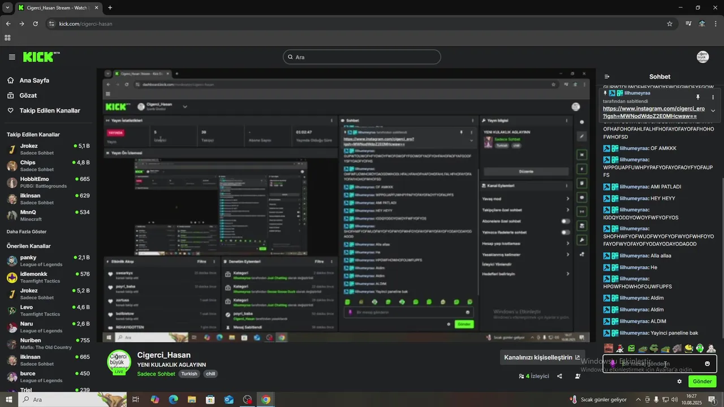The height and width of the screenshot is (407, 724).
Task: Click Cigerci_Hasan LIVE channel avatar
Action: click(119, 362)
